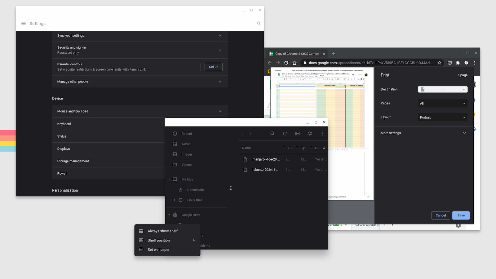
Task: Open Power settings row
Action: pyautogui.click(x=108, y=174)
